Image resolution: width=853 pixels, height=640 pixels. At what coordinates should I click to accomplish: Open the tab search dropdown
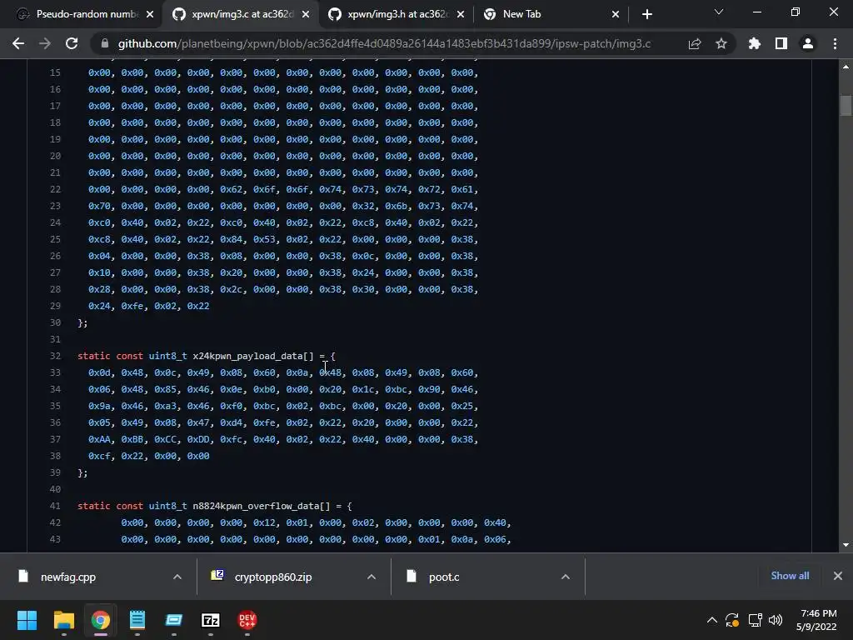(719, 12)
